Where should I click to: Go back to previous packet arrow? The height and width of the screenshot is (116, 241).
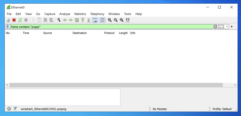click(x=65, y=20)
